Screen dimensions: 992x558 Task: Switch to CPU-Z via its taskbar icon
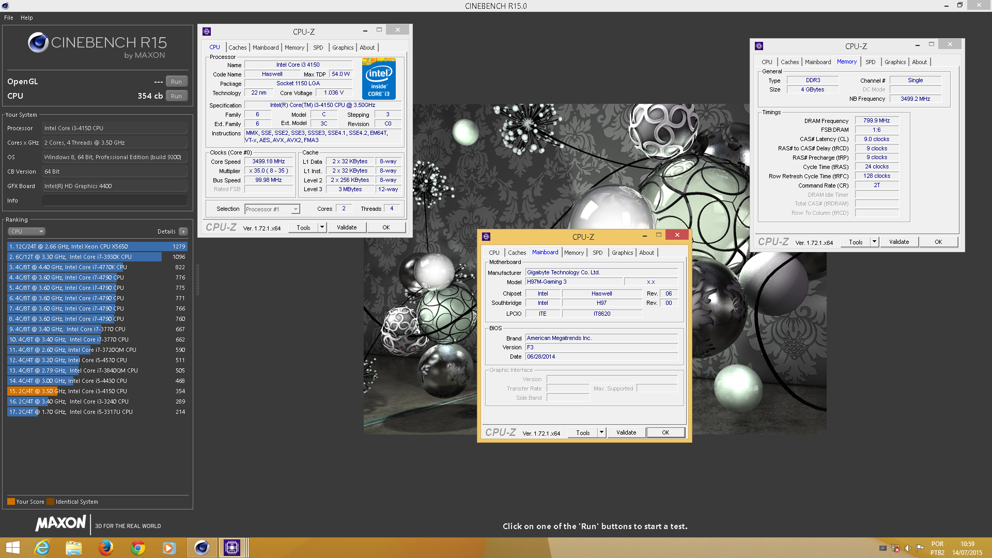tap(232, 548)
